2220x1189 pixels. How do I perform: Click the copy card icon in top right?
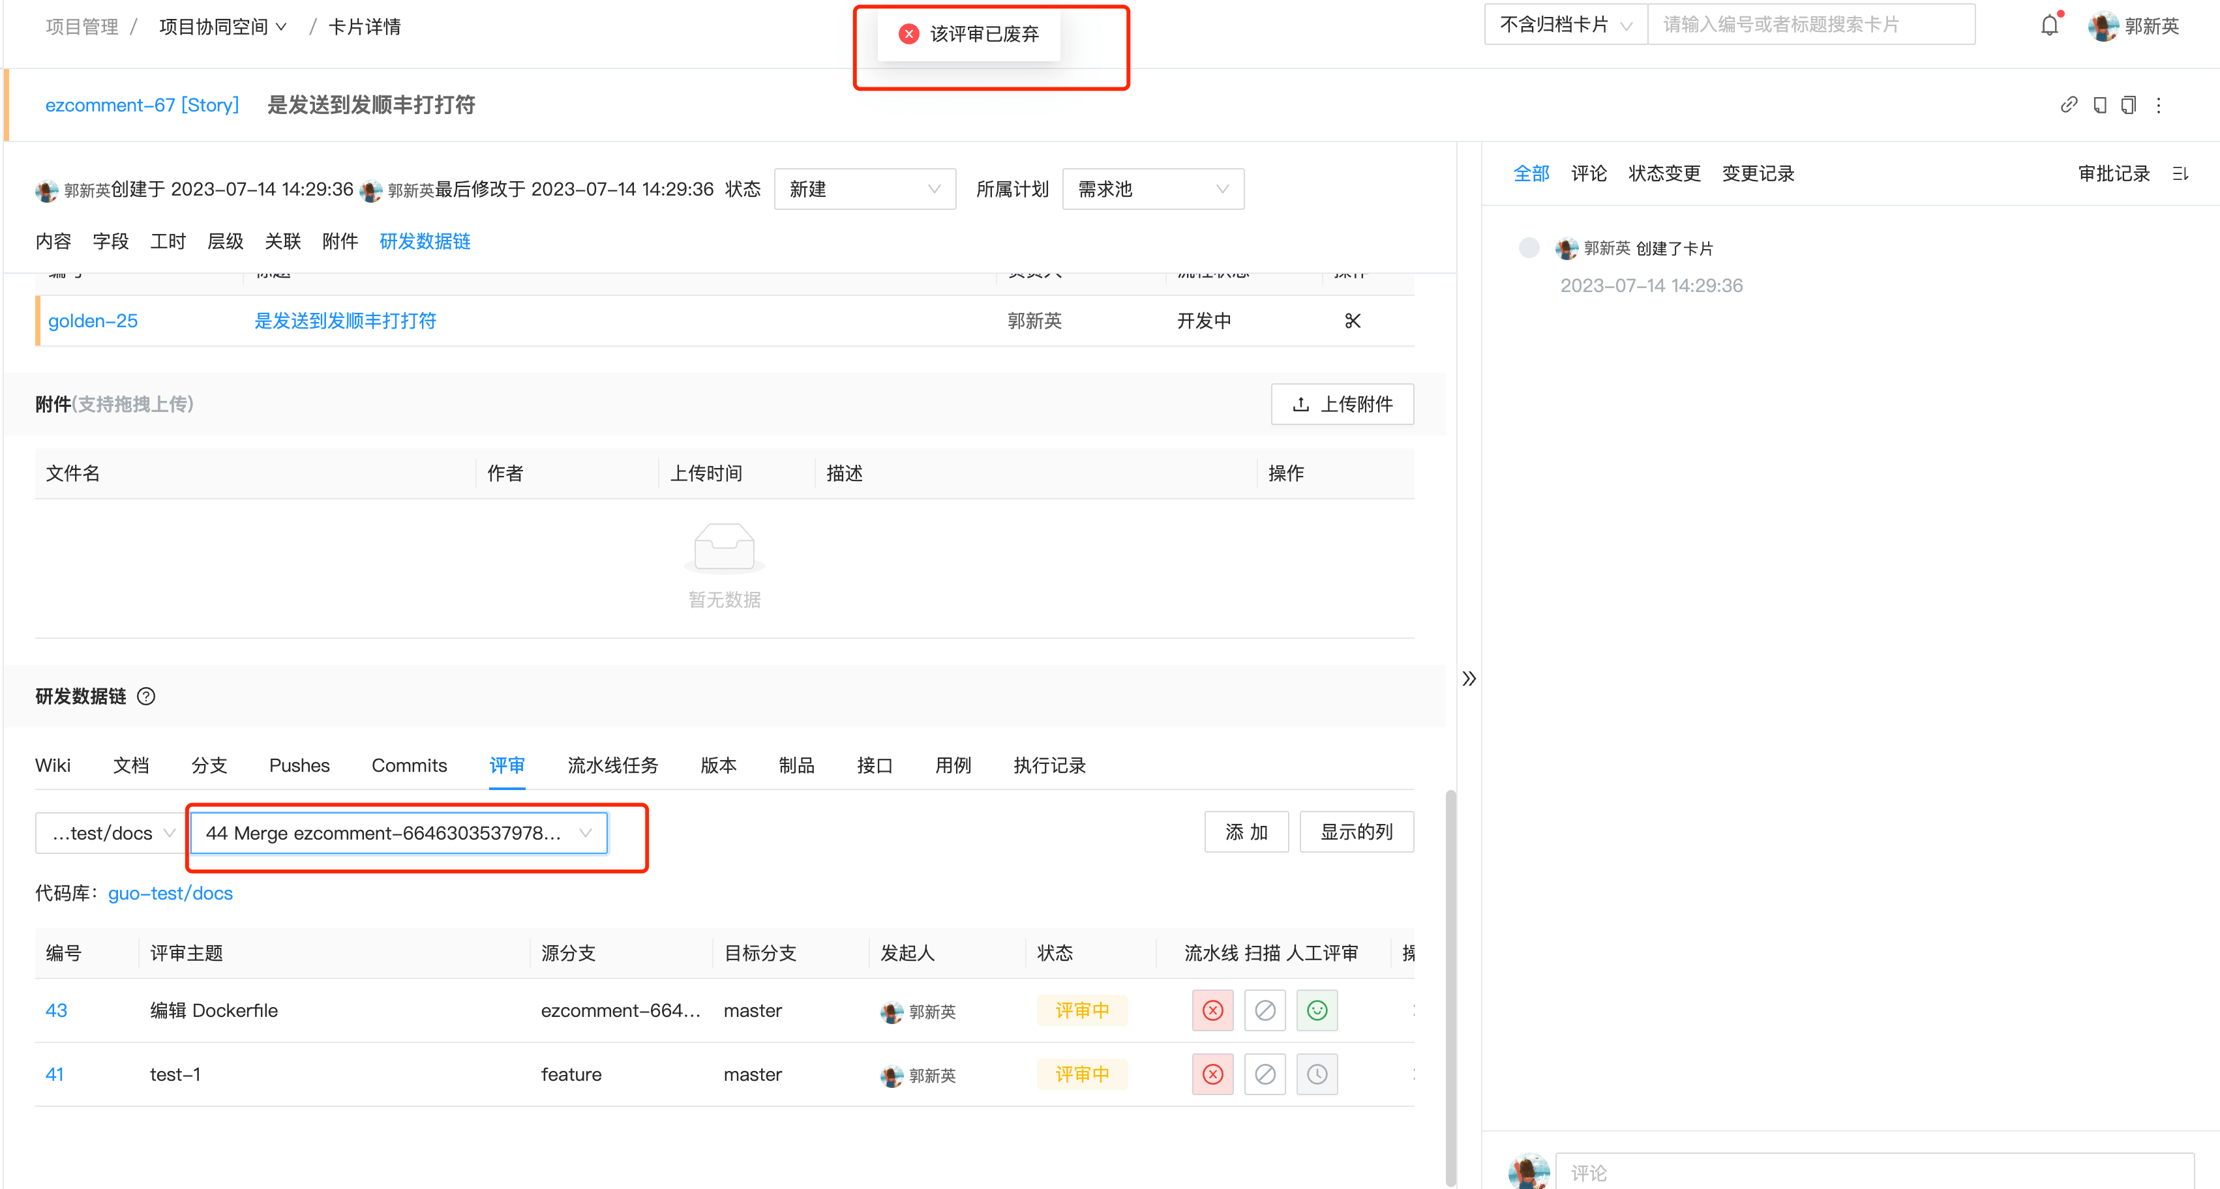(2129, 104)
